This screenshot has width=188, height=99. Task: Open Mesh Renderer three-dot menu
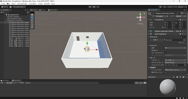(185, 34)
